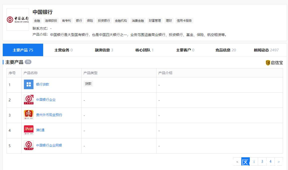The height and width of the screenshot is (170, 288).
Task: Click the 津E通 red app icon
Action: point(29,130)
